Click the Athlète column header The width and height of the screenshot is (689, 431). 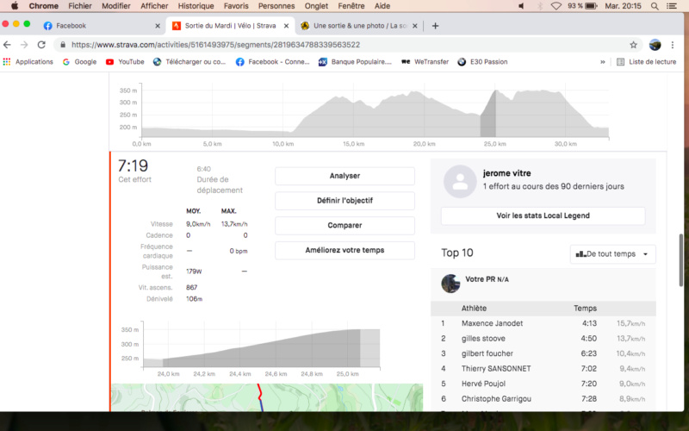click(x=474, y=309)
